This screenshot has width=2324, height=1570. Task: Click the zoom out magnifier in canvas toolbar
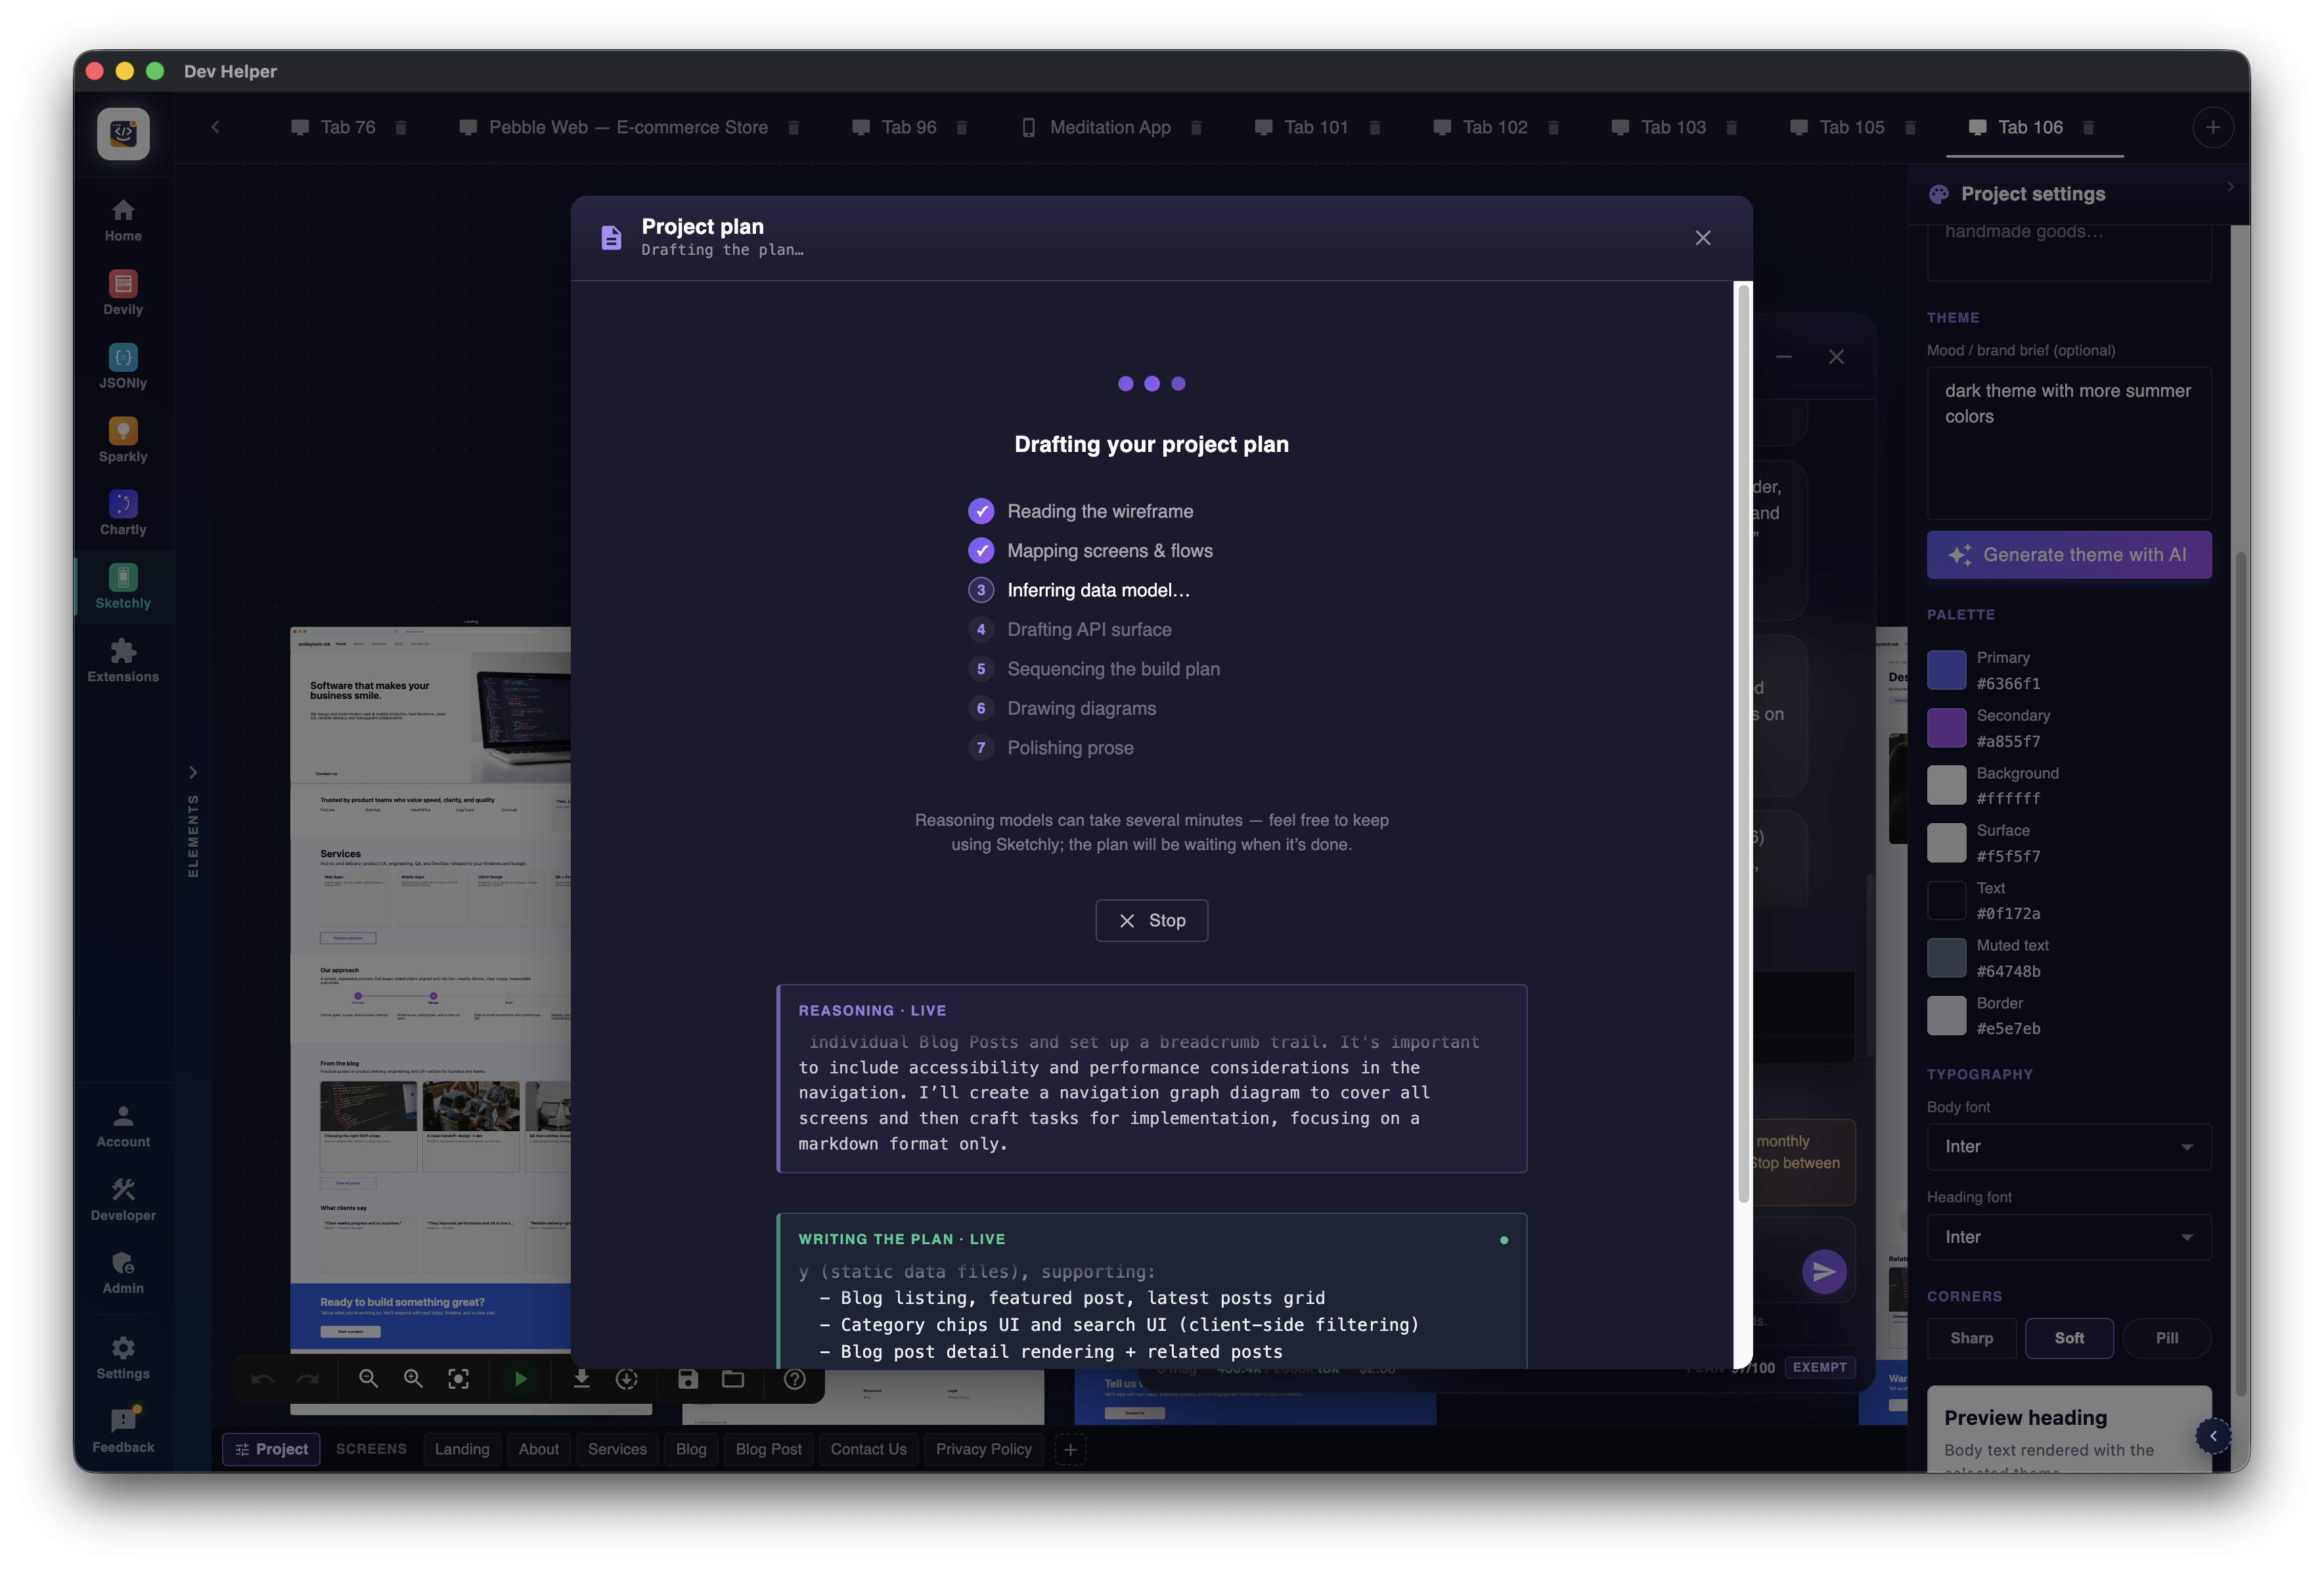(x=368, y=1379)
